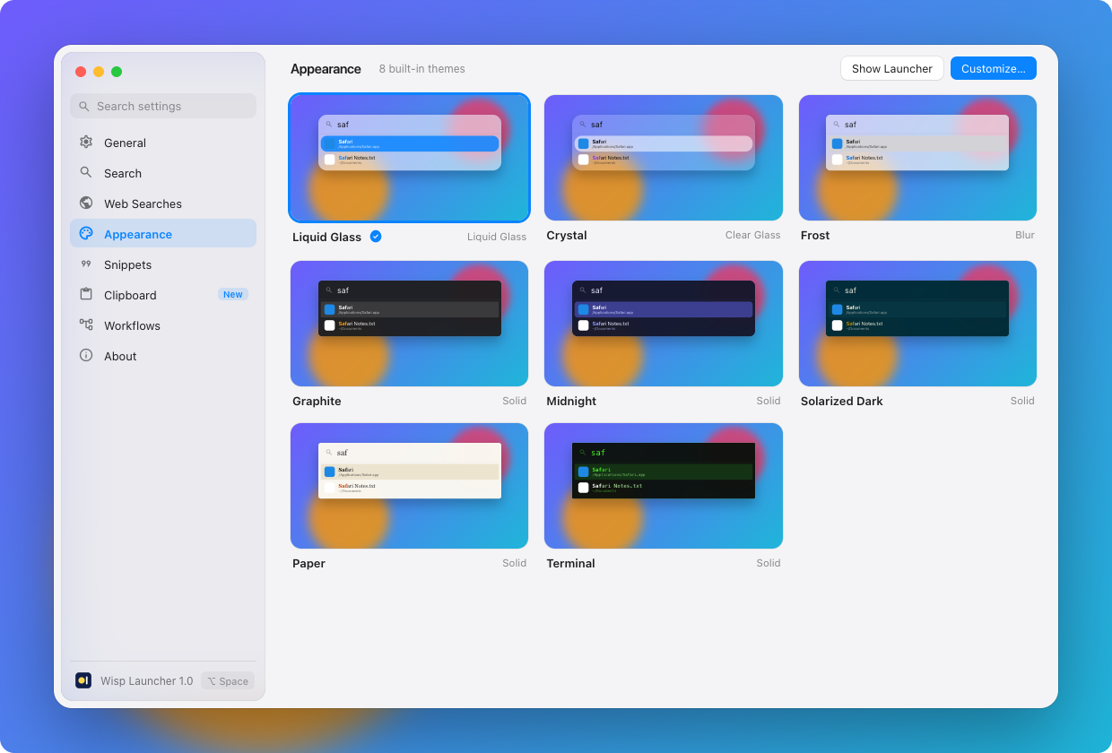
Task: Open the About section
Action: [163, 356]
